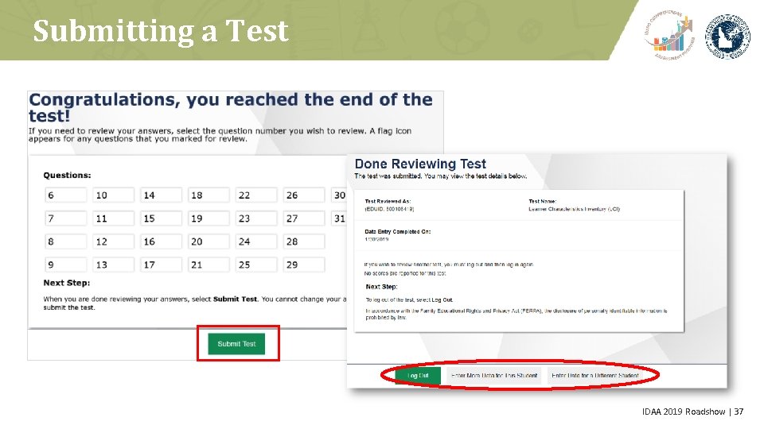Pick question 29 from the list
This screenshot has height=429, width=764.
(x=304, y=265)
